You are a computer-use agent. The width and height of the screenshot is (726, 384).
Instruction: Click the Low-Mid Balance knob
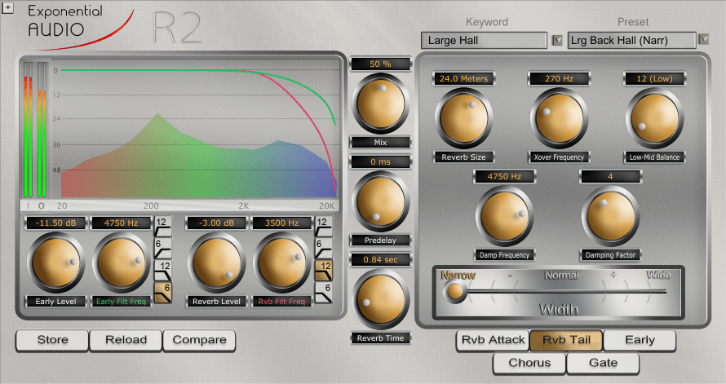click(655, 118)
